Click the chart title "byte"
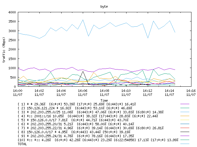Viewport: 197px width, 147px height. 104,6
